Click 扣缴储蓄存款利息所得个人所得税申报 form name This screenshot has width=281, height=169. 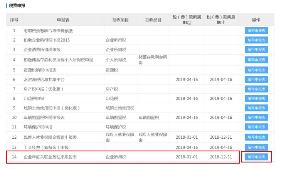point(59,60)
